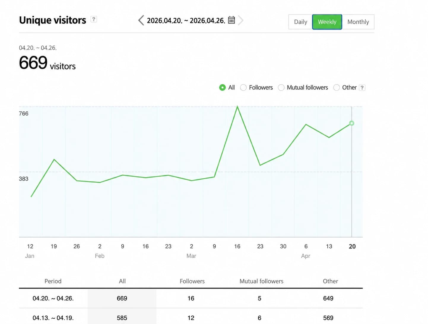Click the Other value 649
This screenshot has height=324, width=428.
click(328, 298)
